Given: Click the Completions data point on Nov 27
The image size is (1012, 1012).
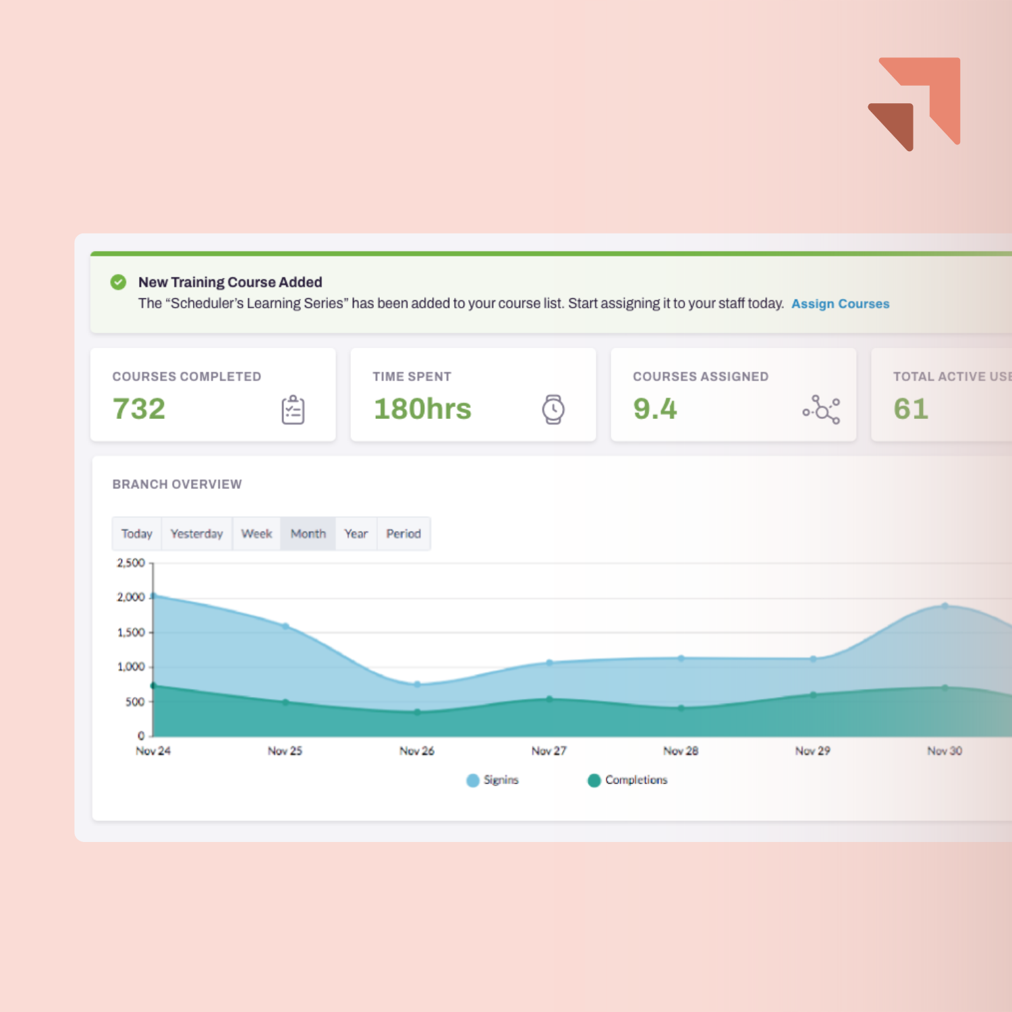Looking at the screenshot, I should click(549, 699).
